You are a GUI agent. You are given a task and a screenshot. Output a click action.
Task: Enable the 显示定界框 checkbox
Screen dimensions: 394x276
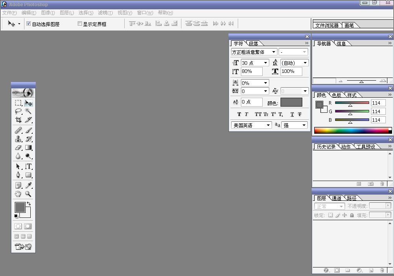80,24
